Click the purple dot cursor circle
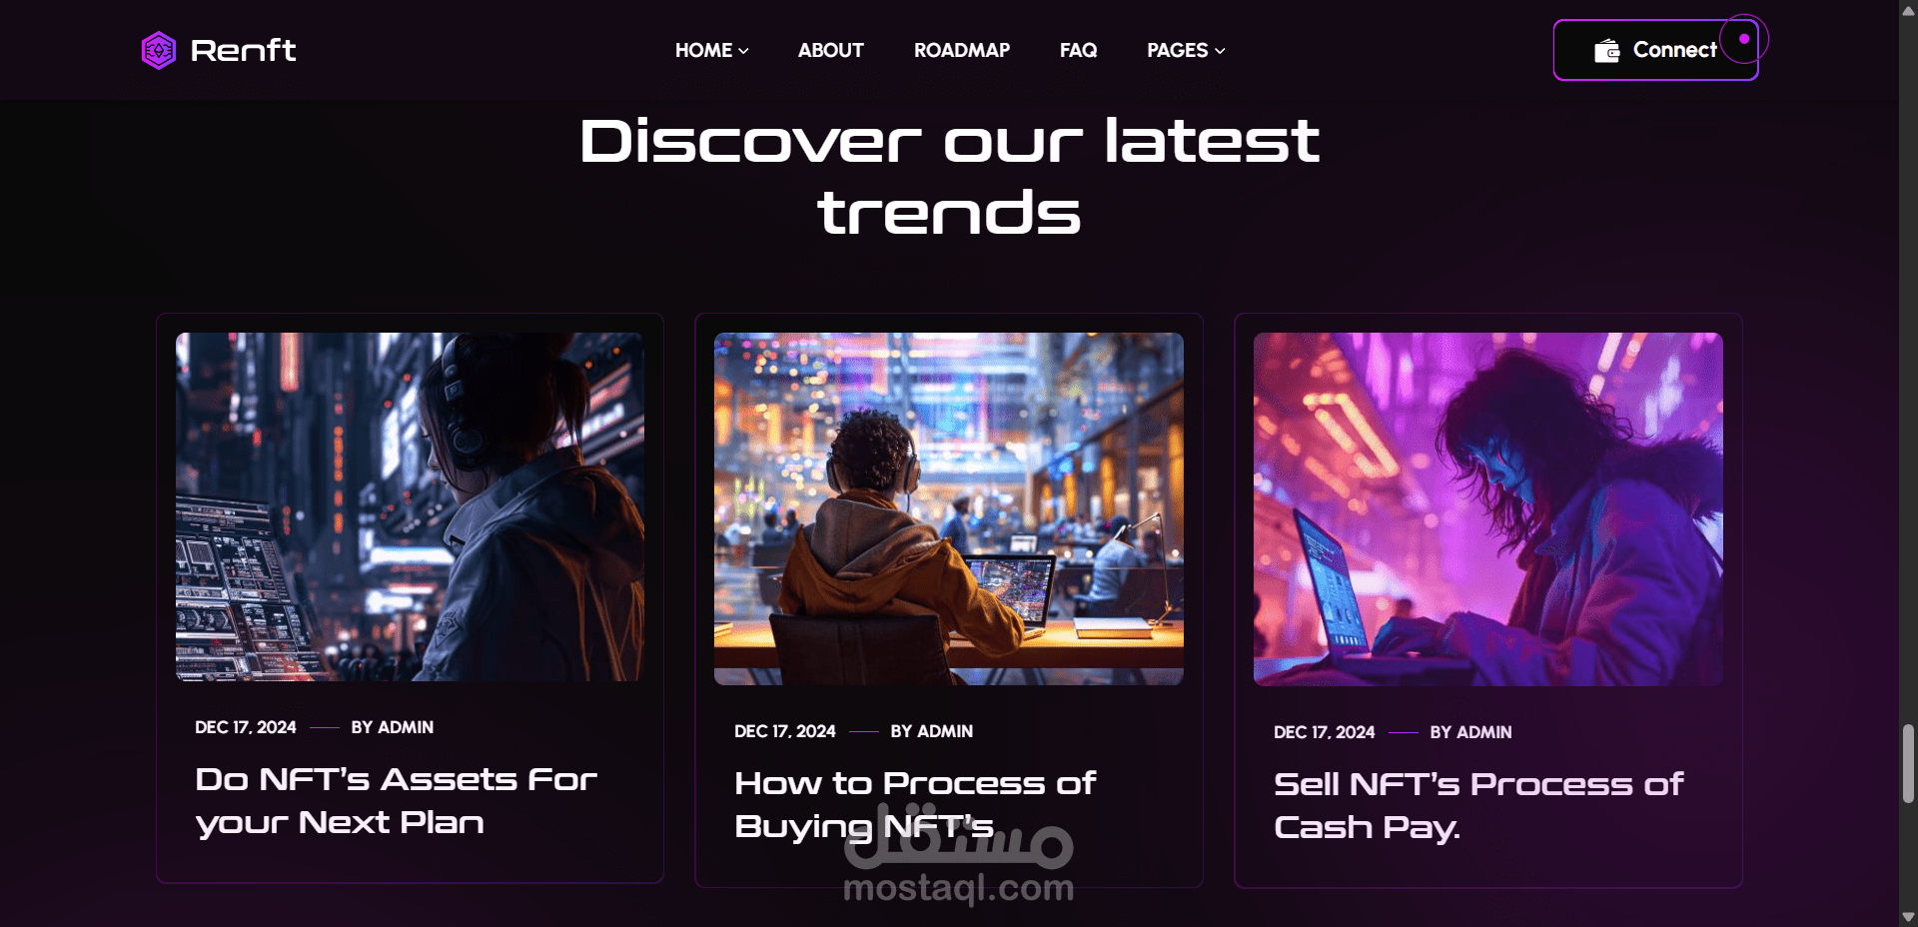Screen dimensions: 1918x927 click(1744, 39)
